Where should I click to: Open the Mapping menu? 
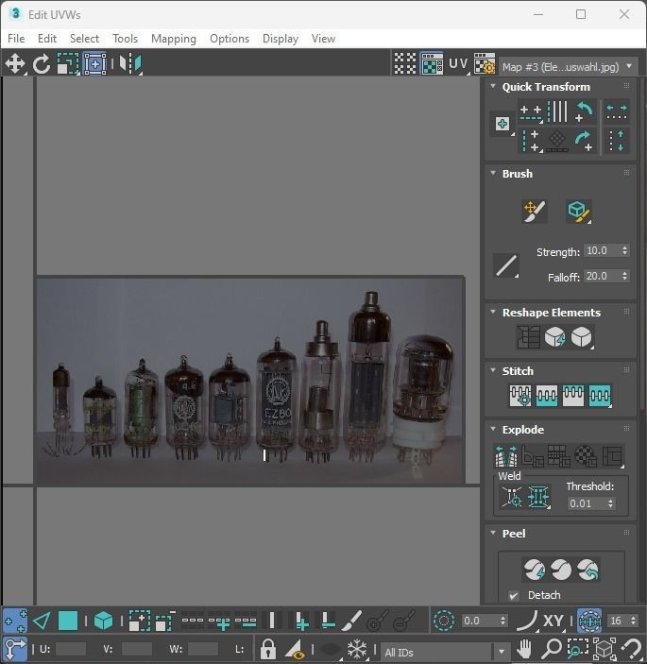[x=174, y=39]
